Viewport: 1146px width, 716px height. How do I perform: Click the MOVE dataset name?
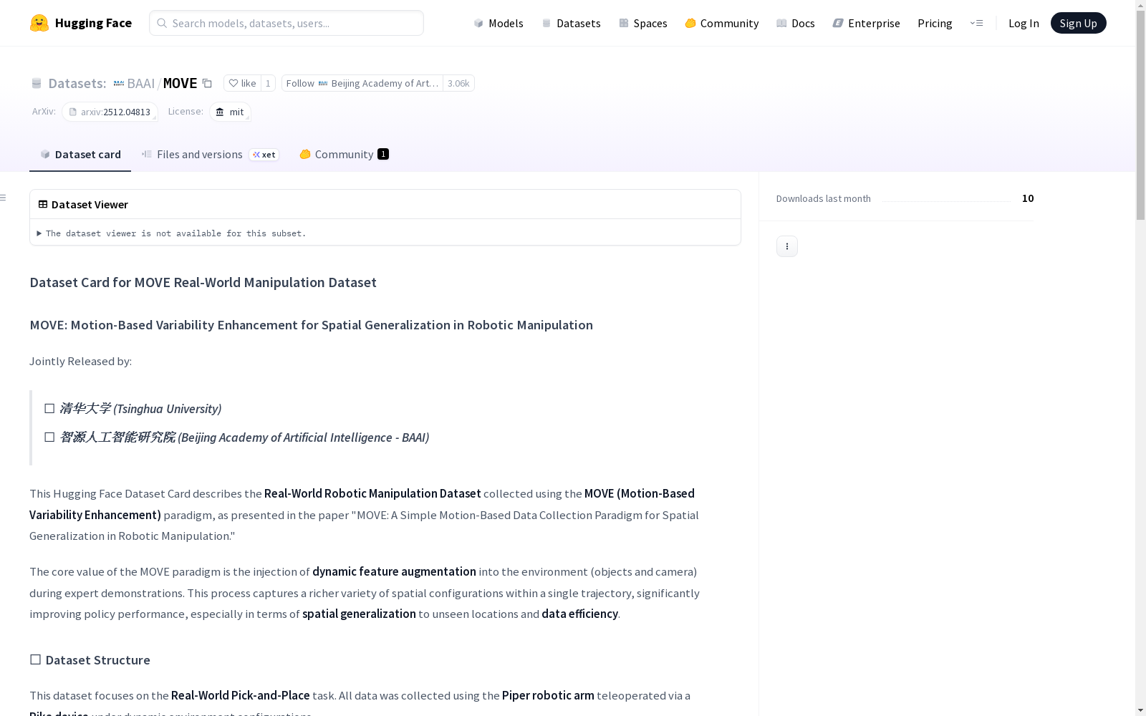click(180, 83)
